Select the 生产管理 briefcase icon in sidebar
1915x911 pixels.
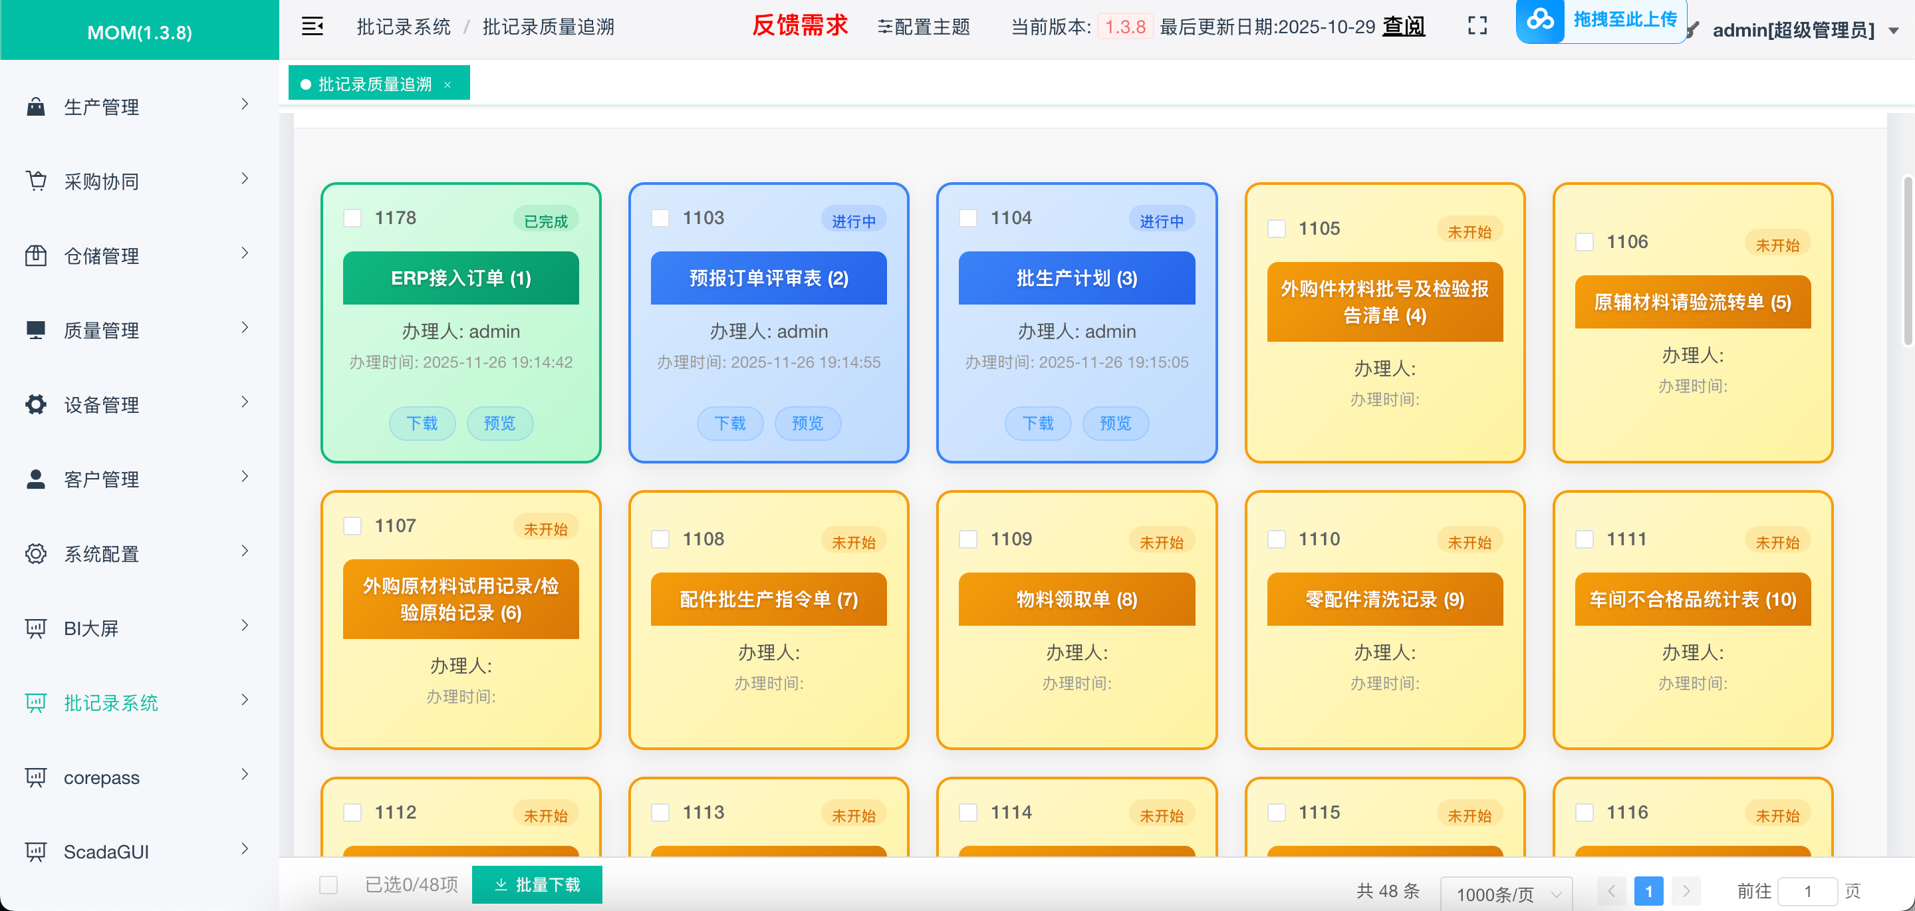pyautogui.click(x=36, y=106)
